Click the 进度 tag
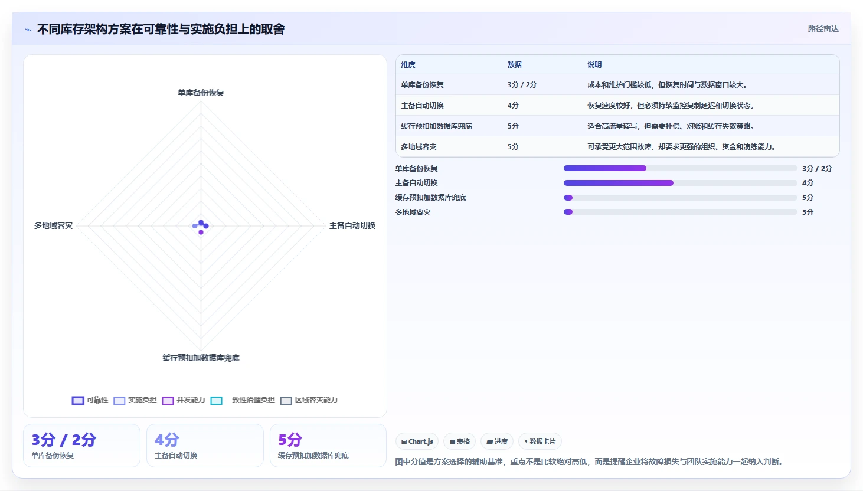The height and width of the screenshot is (491, 863). (x=497, y=441)
